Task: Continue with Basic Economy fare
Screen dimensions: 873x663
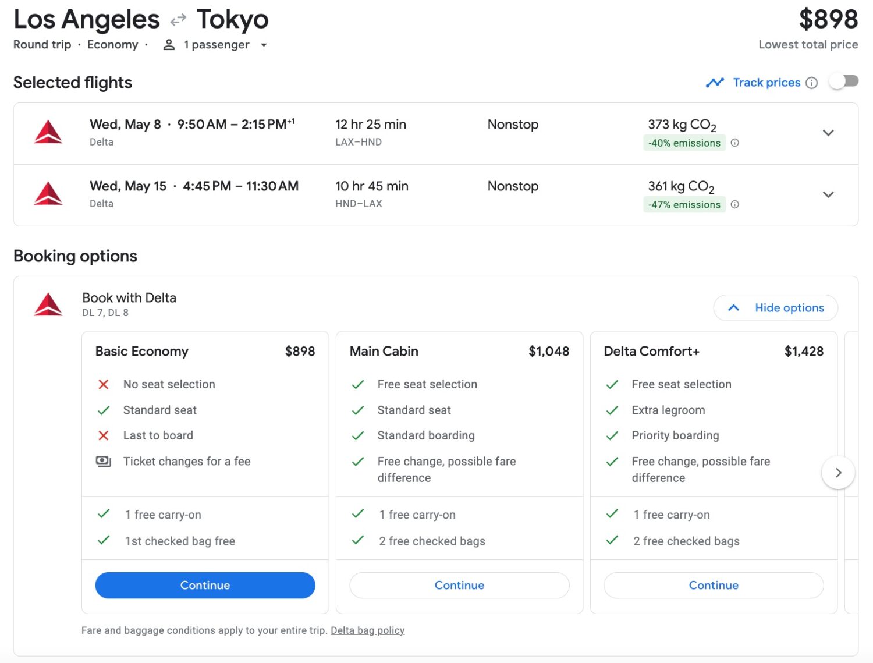Action: [x=205, y=585]
